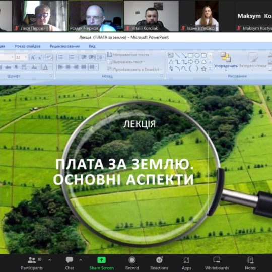The width and height of the screenshot is (272, 272).
Task: Align text right in paragraph
Action: pyautogui.click(x=76, y=67)
